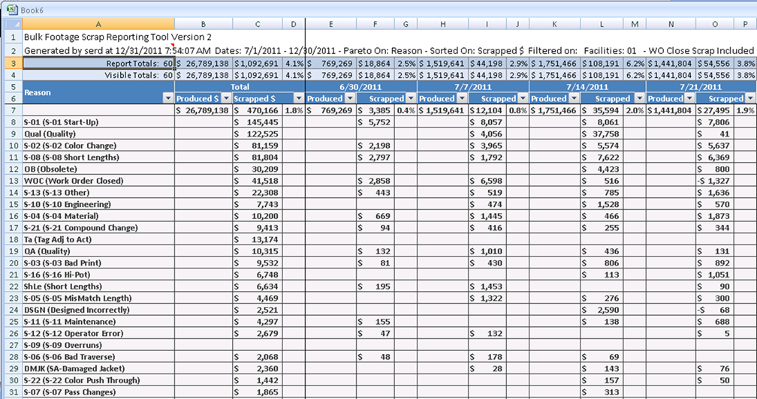This screenshot has height=399, width=757.
Task: Click the 'Qual (Quality)' reason cell
Action: tap(98, 134)
